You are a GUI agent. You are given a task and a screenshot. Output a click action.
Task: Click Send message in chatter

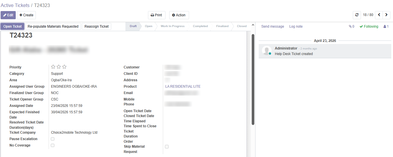click(273, 27)
